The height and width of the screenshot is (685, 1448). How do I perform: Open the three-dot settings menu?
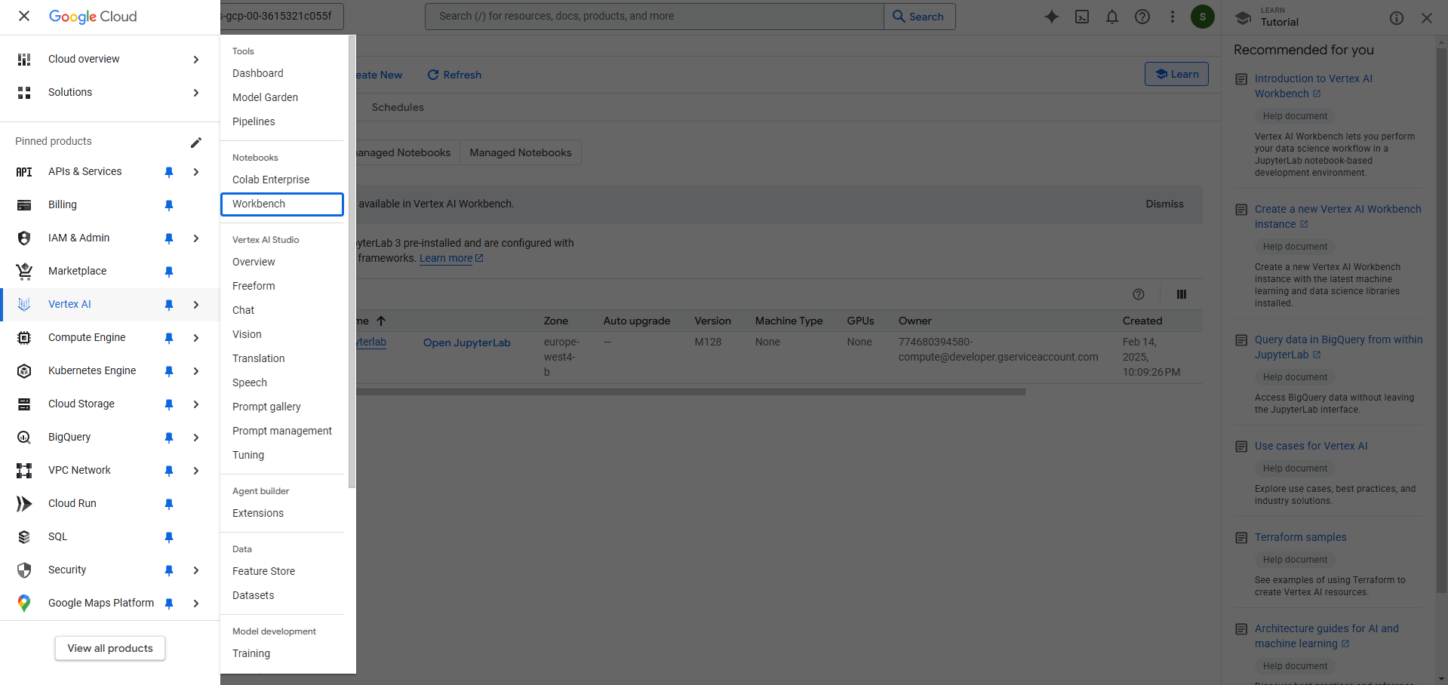pyautogui.click(x=1173, y=17)
